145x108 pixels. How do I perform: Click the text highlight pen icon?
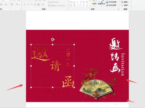12,4
